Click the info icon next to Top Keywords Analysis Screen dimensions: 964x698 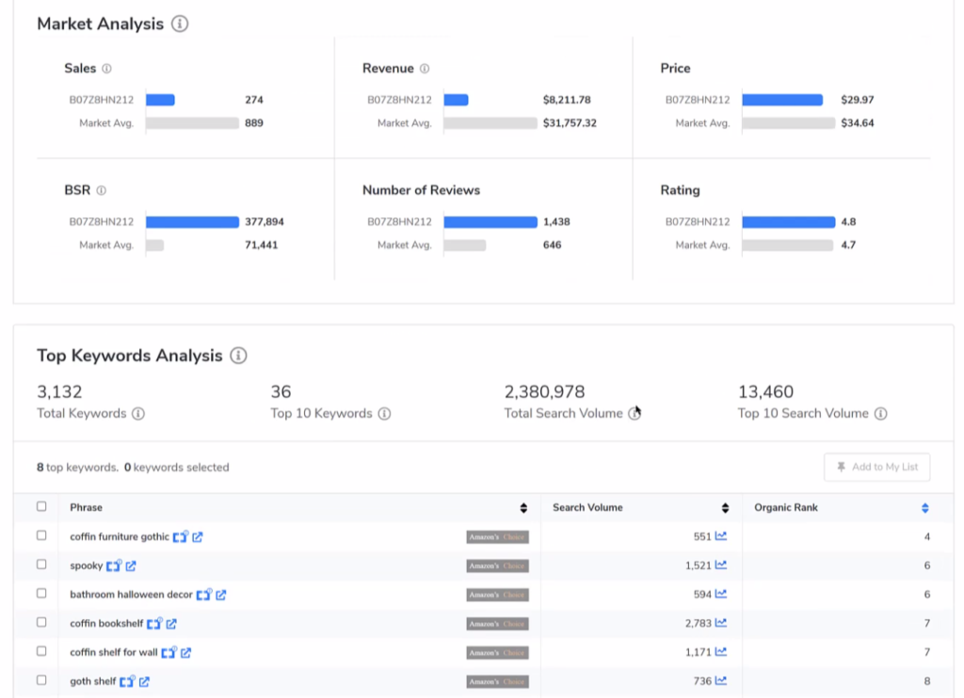coord(238,356)
